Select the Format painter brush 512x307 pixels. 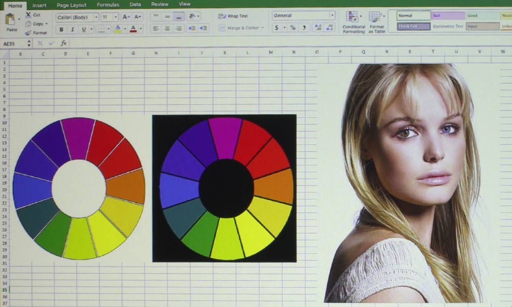[x=28, y=33]
